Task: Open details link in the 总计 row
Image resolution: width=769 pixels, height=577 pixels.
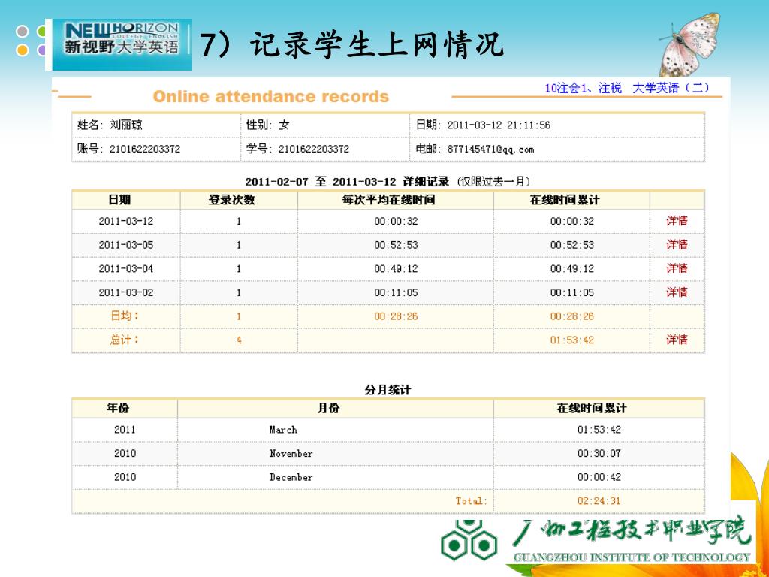Action: point(677,340)
